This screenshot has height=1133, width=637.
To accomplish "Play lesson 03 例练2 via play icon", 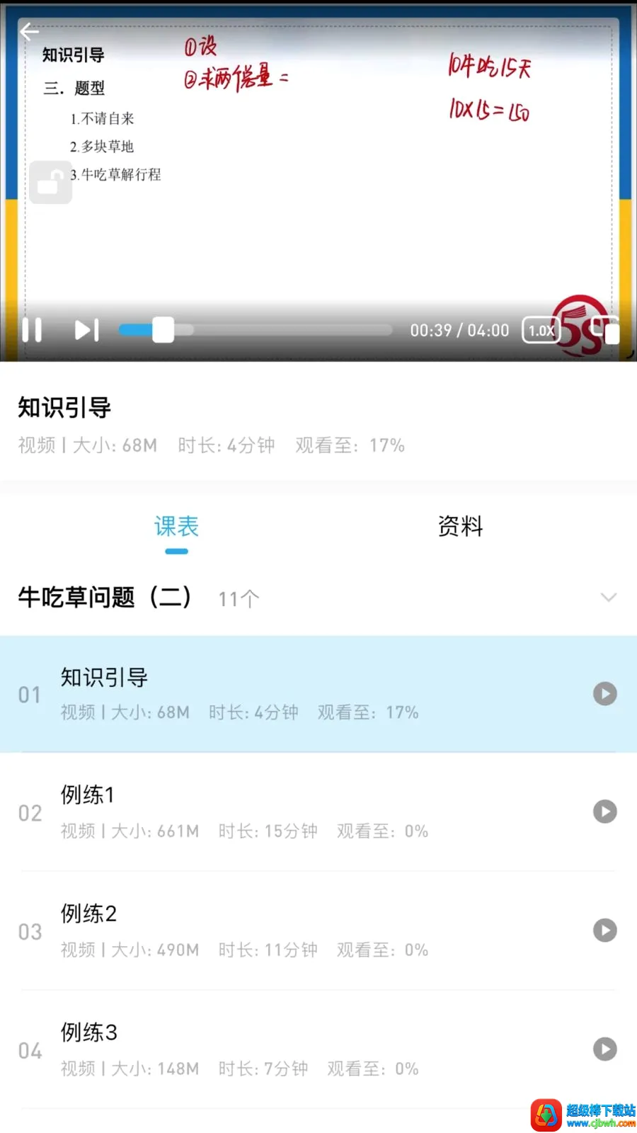I will pos(605,930).
